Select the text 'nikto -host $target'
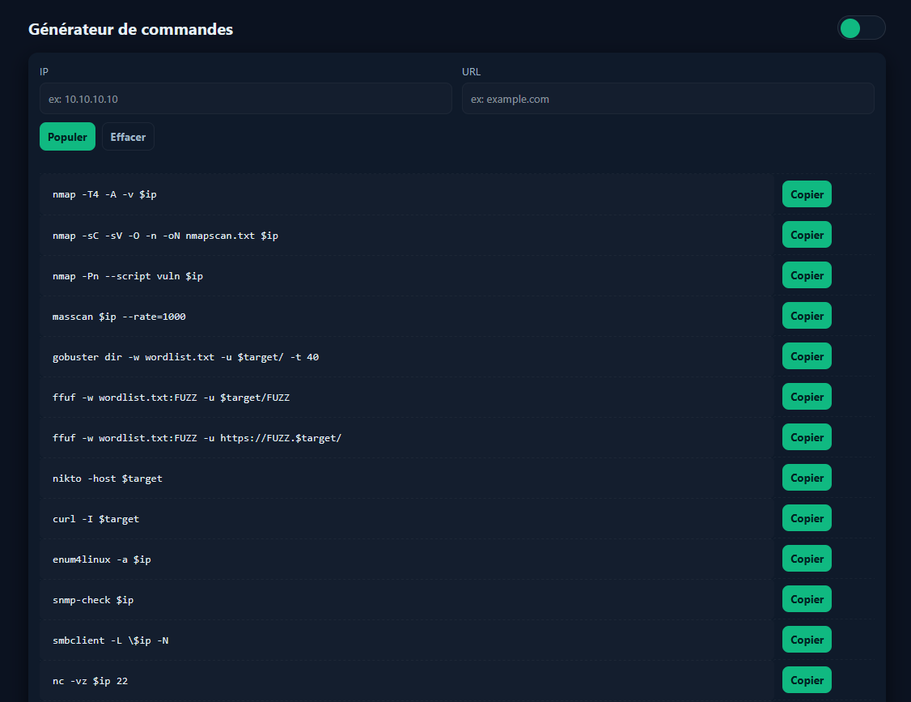Viewport: 911px width, 702px height. pos(108,478)
